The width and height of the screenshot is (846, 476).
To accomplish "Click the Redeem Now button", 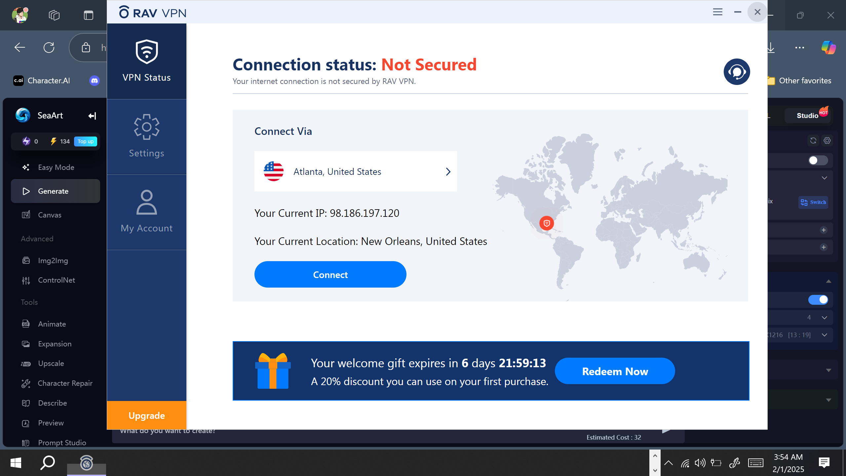I will [x=615, y=371].
